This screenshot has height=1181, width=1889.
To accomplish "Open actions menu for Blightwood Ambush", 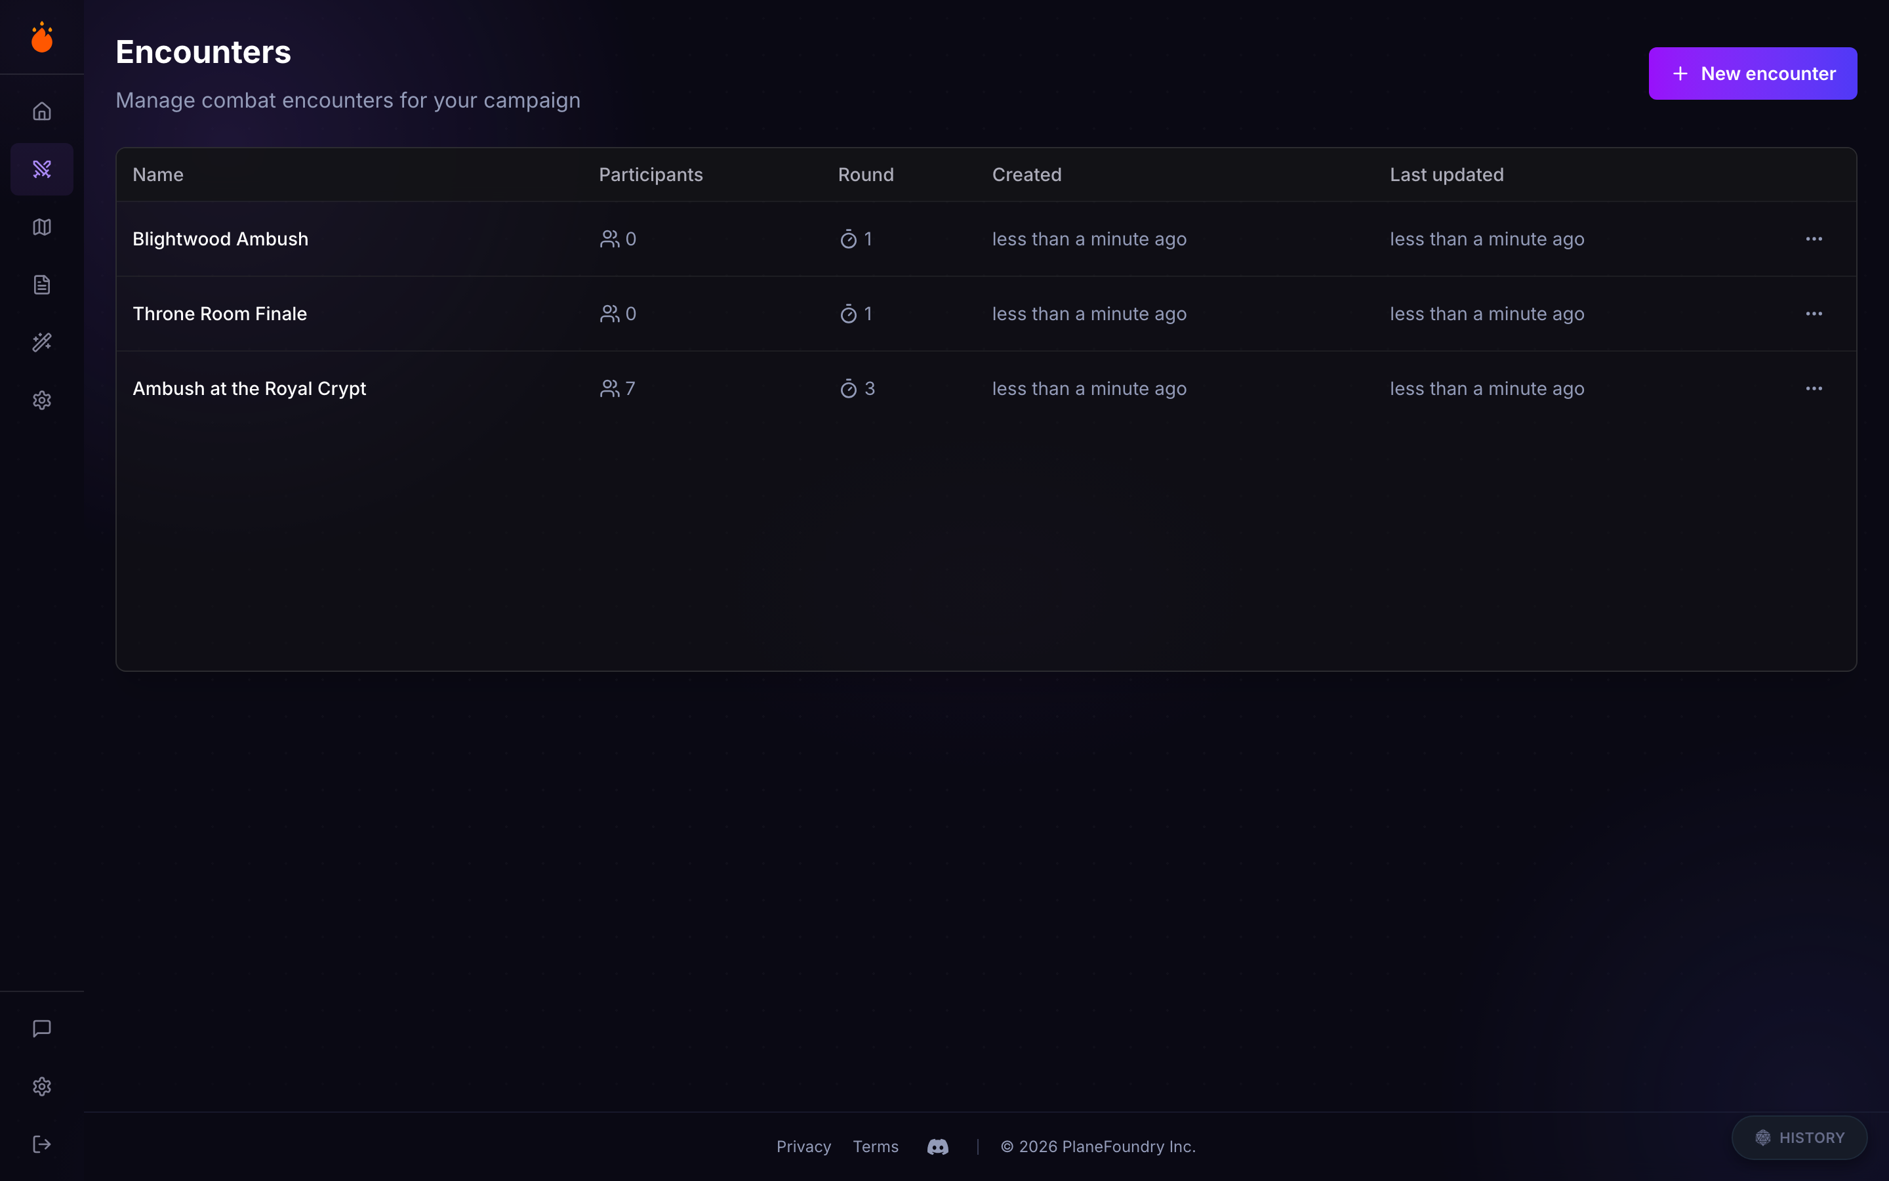I will click(x=1814, y=239).
